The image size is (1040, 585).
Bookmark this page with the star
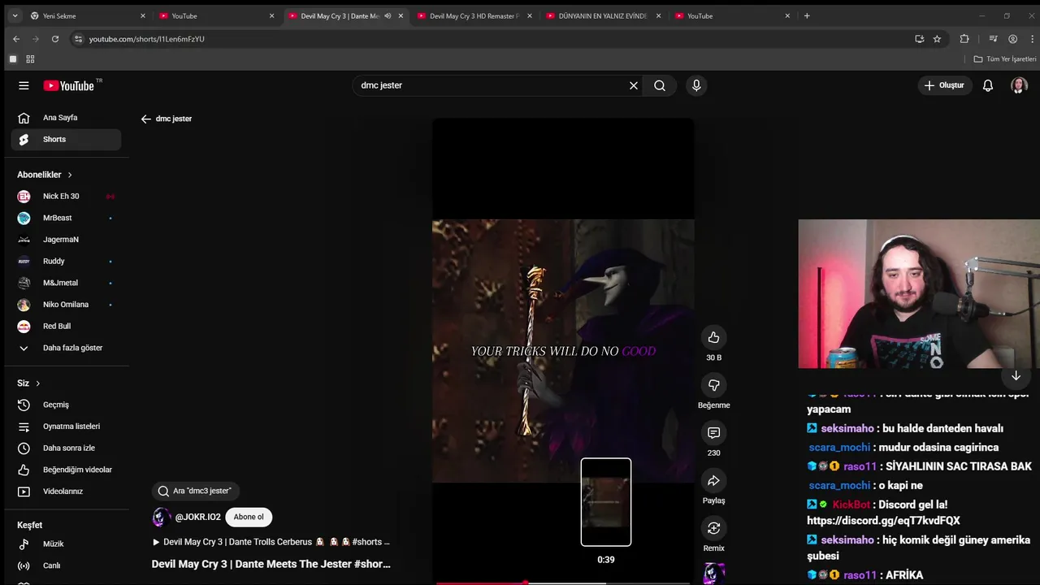pyautogui.click(x=937, y=39)
